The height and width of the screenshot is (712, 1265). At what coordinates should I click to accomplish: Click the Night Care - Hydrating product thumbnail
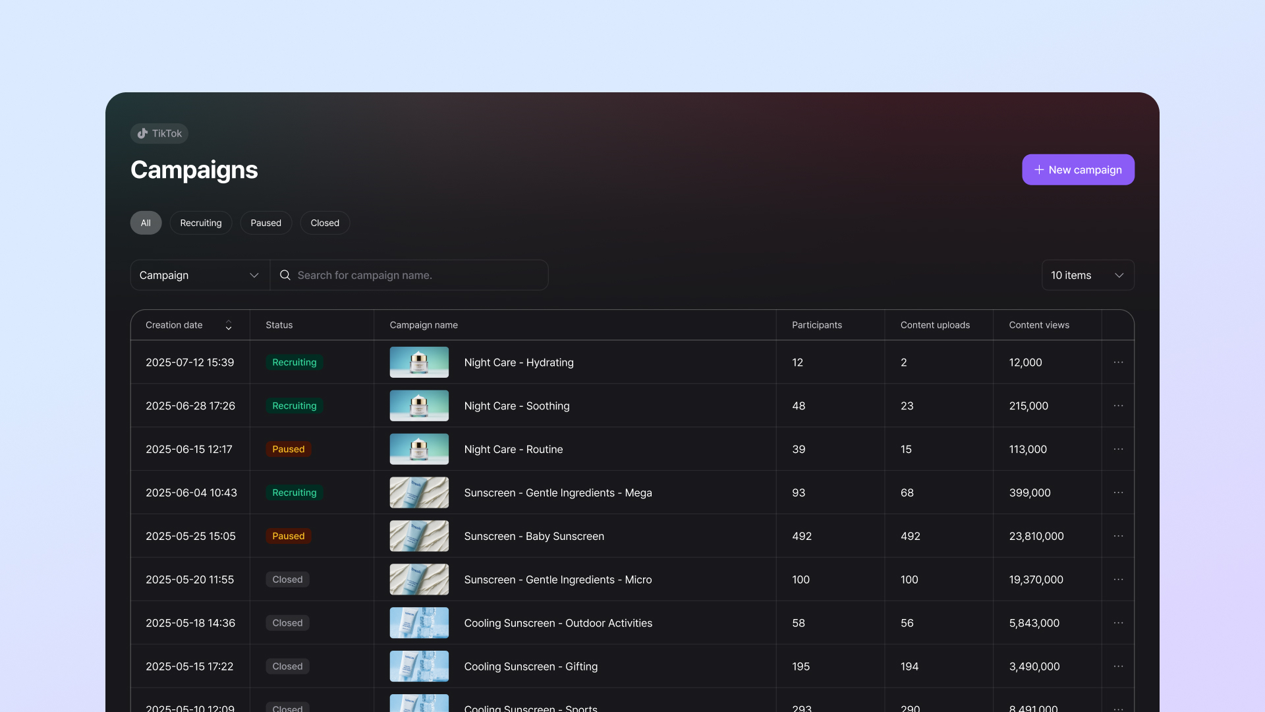tap(419, 362)
